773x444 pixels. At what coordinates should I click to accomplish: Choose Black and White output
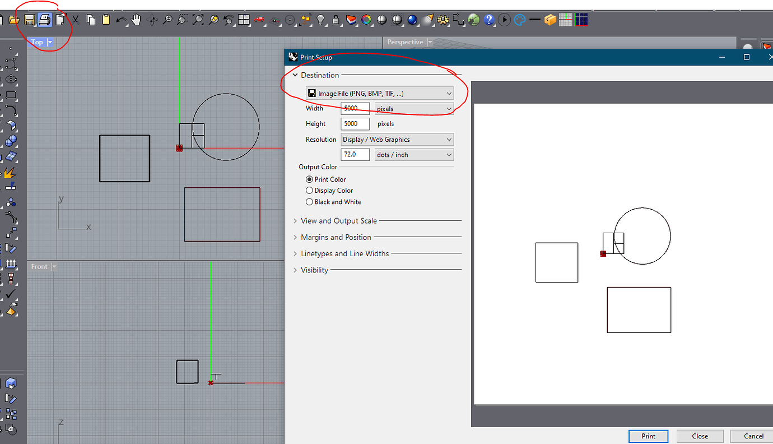pyautogui.click(x=309, y=201)
